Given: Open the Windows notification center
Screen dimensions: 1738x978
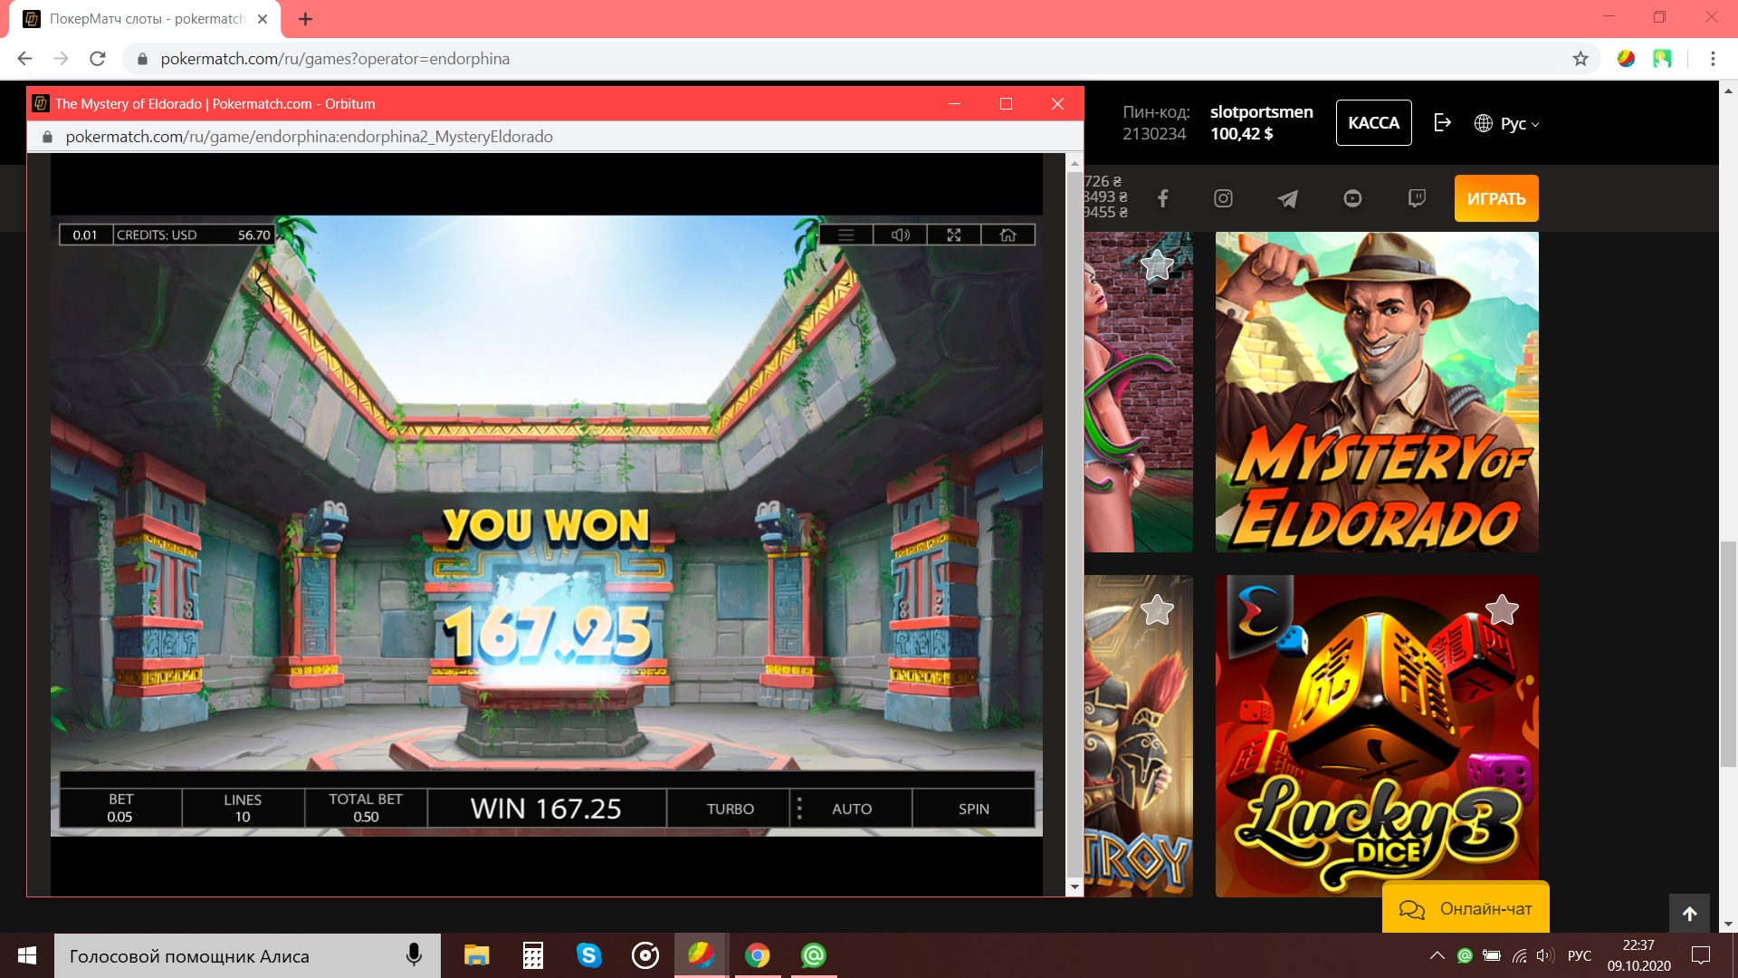Looking at the screenshot, I should (x=1701, y=955).
